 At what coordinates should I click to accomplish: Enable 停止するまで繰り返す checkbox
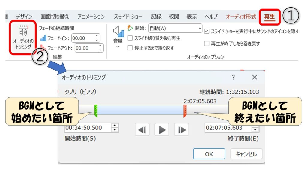[x=130, y=48]
